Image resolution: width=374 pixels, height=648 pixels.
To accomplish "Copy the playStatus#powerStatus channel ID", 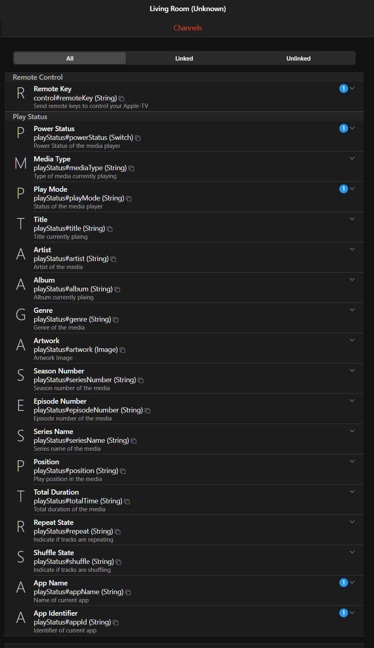I will pyautogui.click(x=138, y=138).
